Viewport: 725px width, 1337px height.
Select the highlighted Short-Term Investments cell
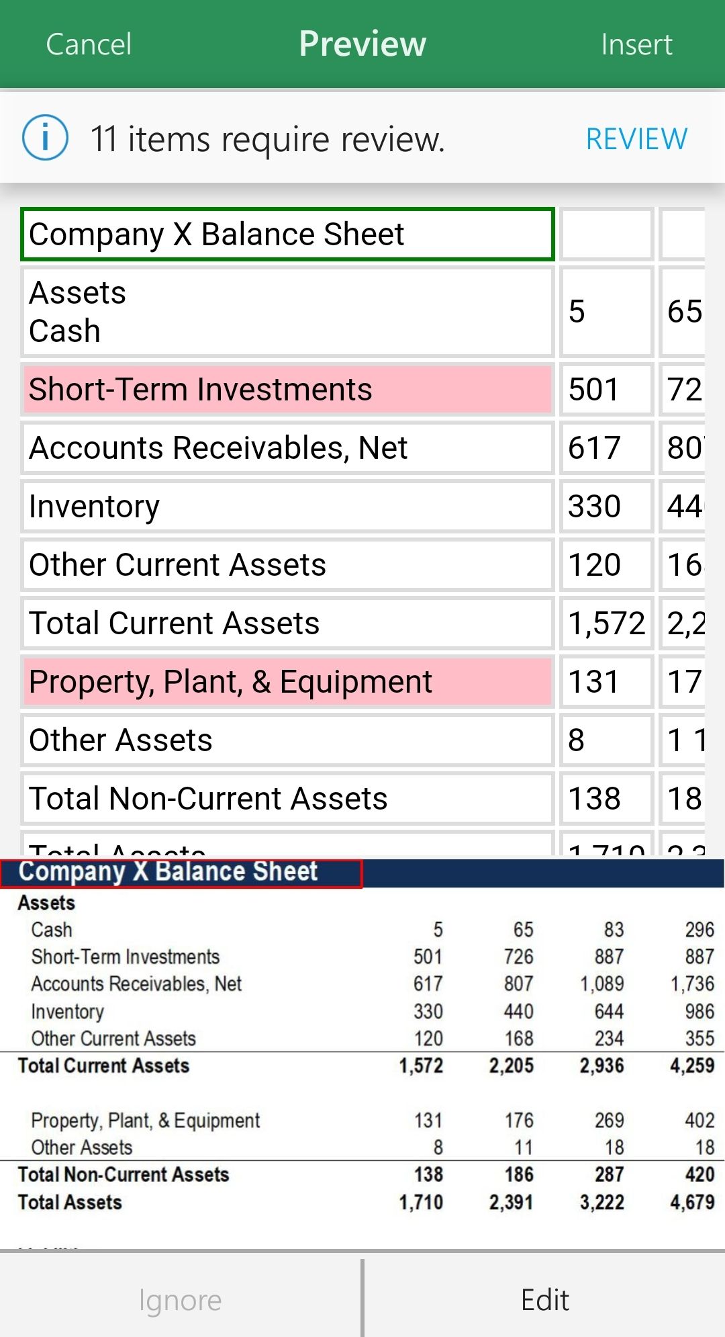click(x=287, y=389)
